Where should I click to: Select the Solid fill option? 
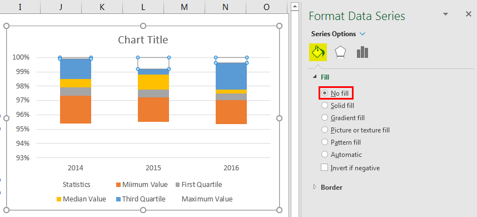point(338,106)
